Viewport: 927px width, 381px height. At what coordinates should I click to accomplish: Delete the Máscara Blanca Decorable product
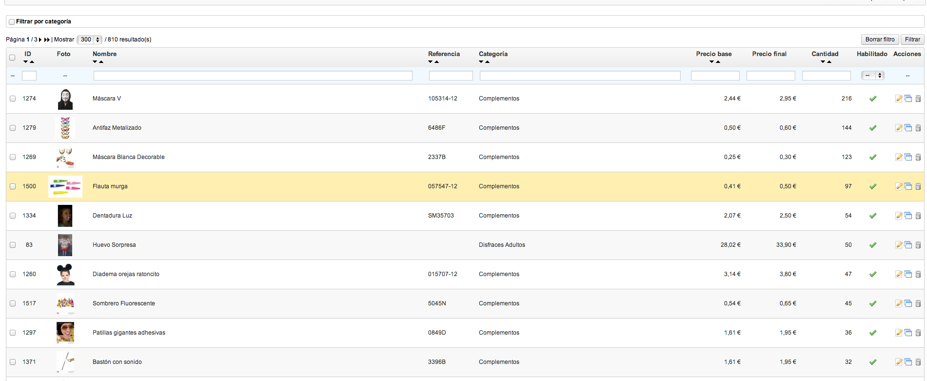pyautogui.click(x=918, y=157)
